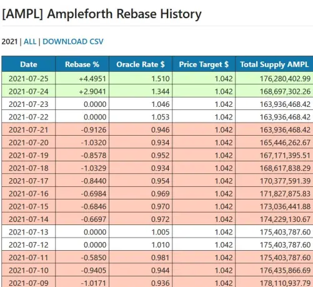313x287 pixels.
Task: Click the oracle rate 0.954
Action: [161, 181]
